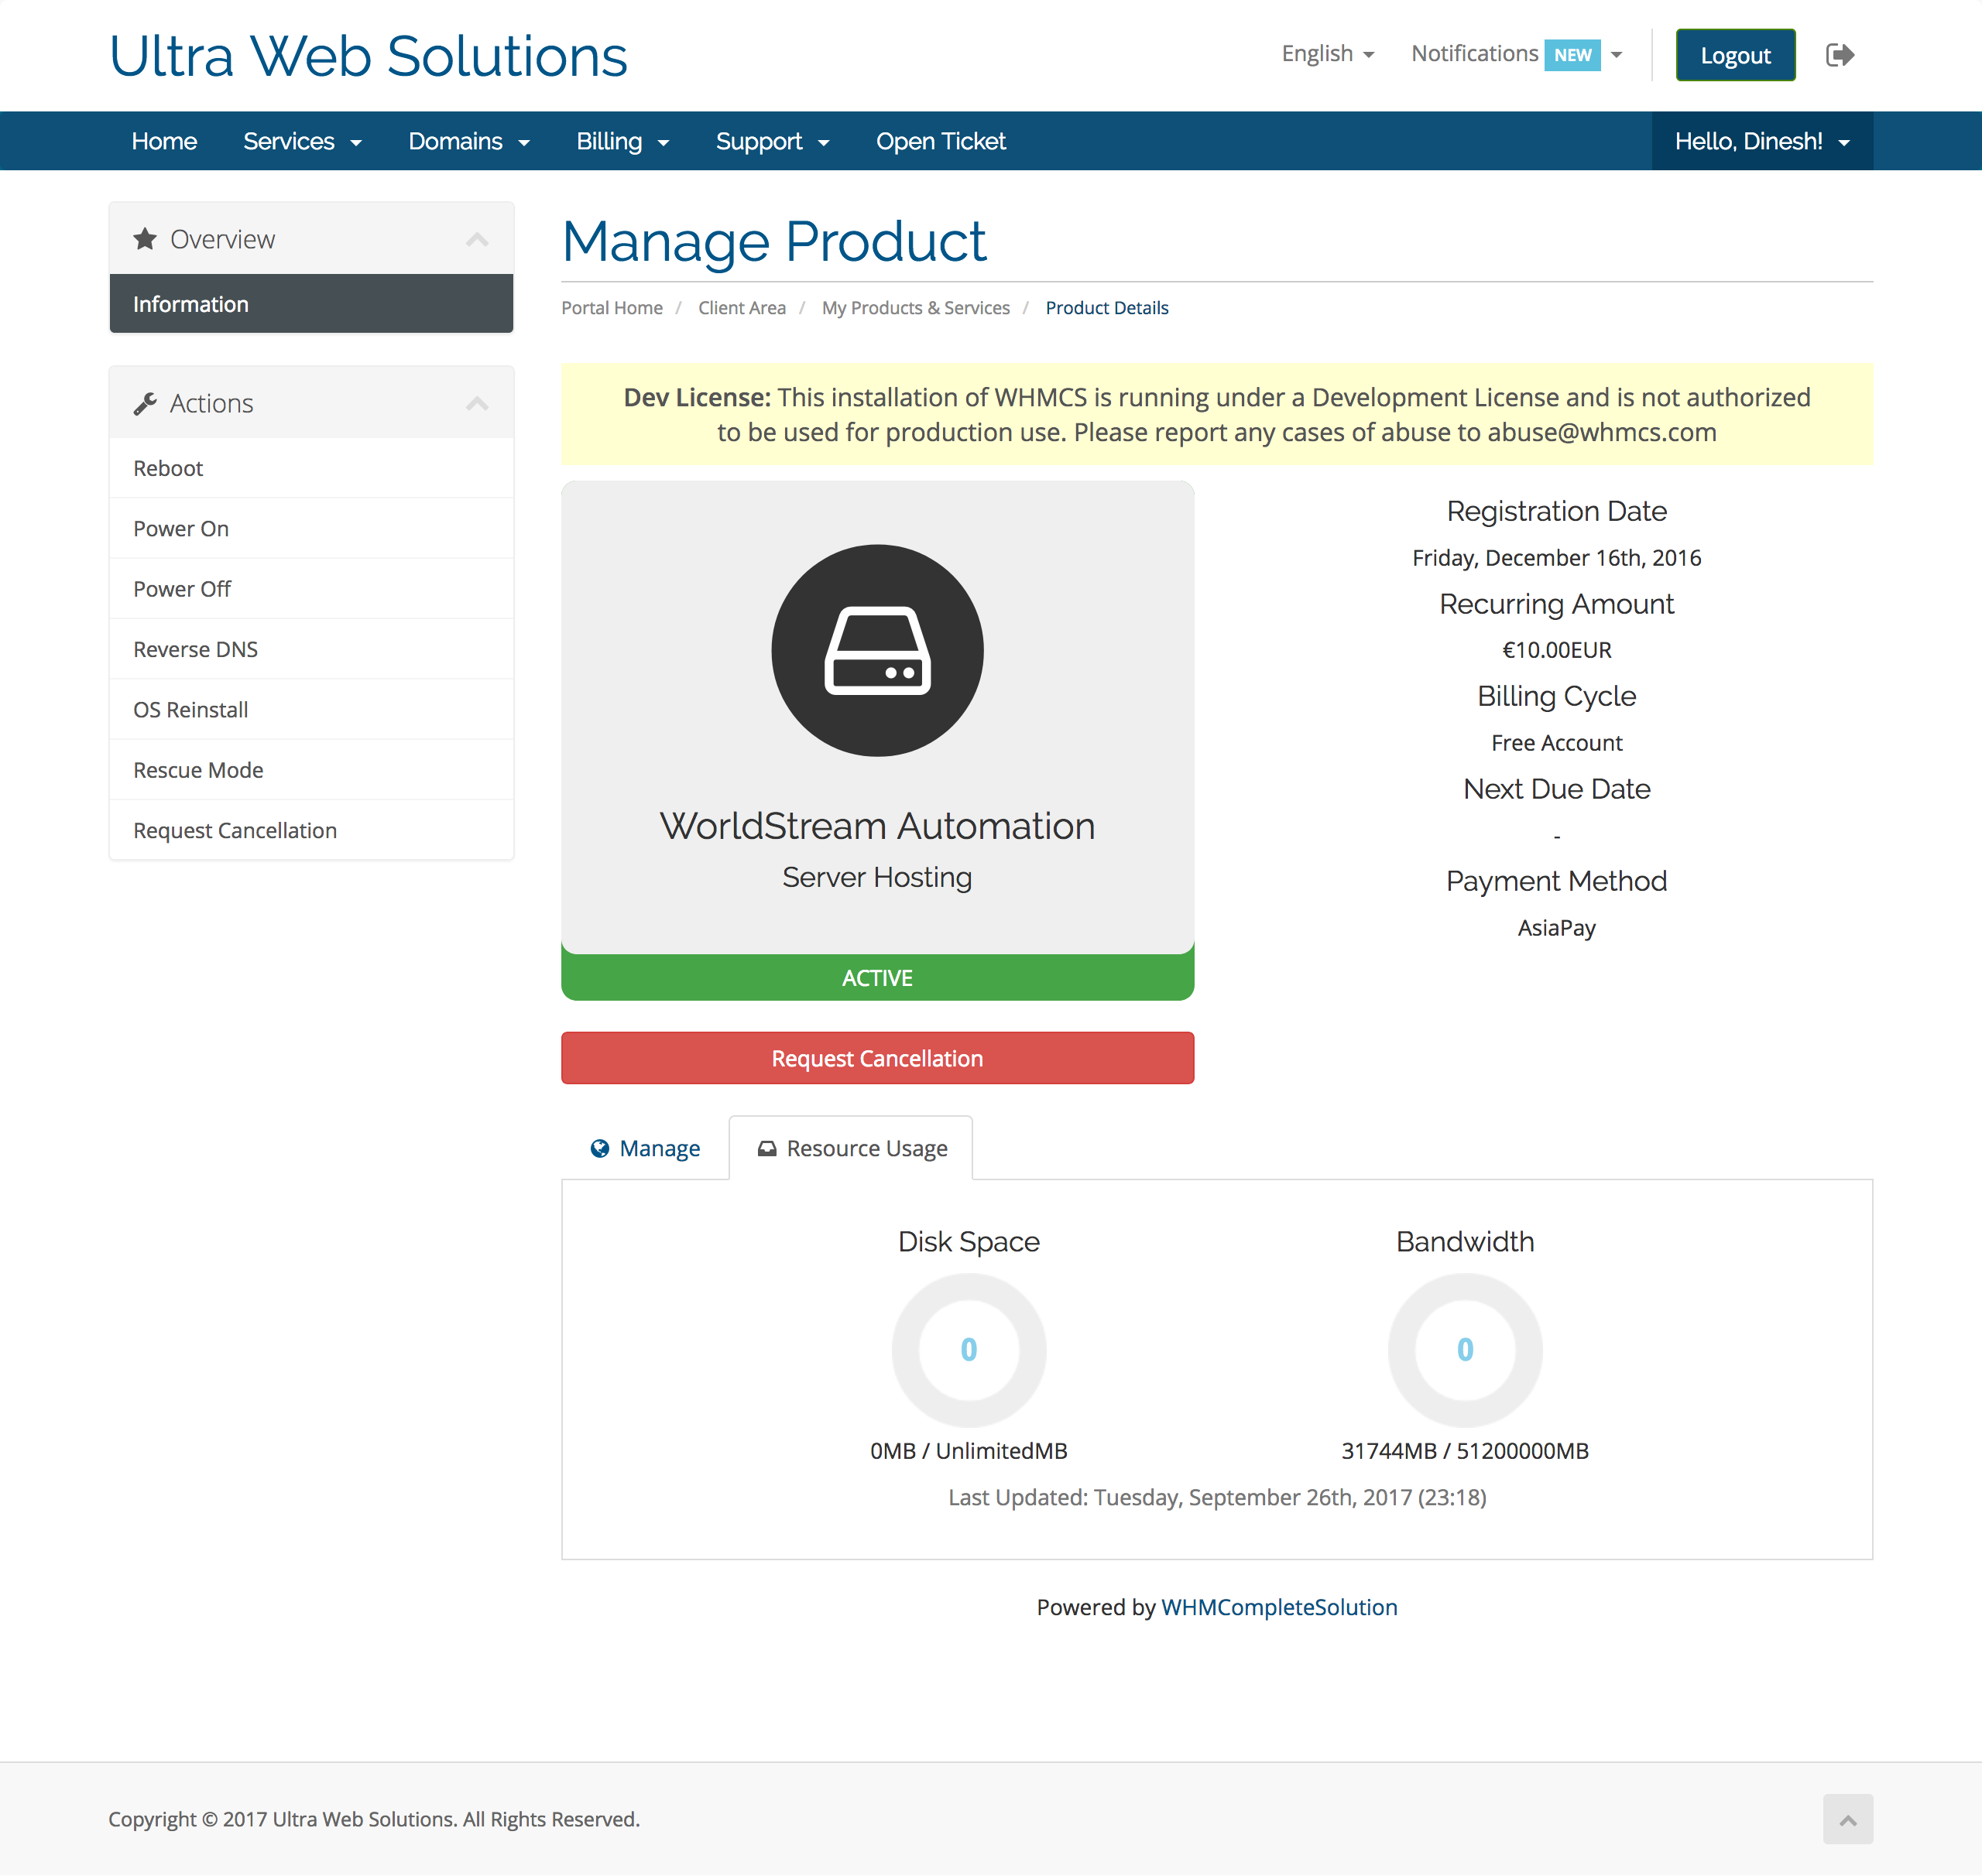Click the Disk Space usage donut chart
The width and height of the screenshot is (1982, 1876).
click(x=968, y=1350)
